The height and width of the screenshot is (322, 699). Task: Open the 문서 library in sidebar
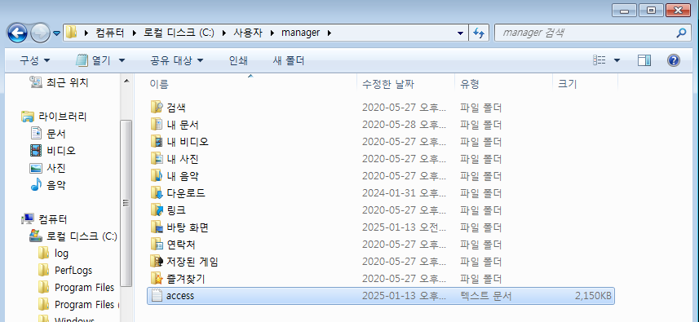56,134
